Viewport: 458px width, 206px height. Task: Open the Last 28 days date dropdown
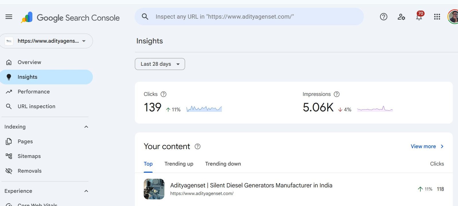tap(160, 64)
